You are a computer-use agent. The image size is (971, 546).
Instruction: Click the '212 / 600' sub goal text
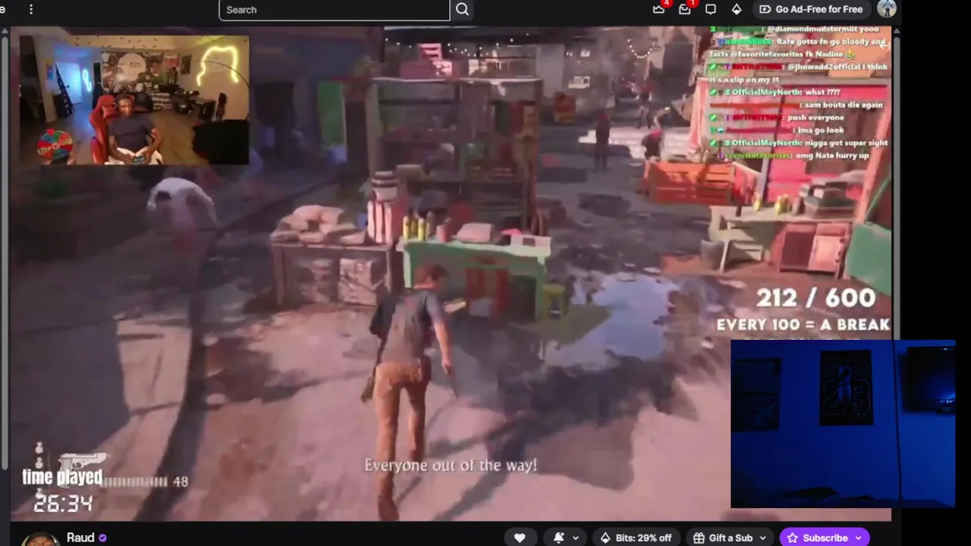tap(815, 297)
